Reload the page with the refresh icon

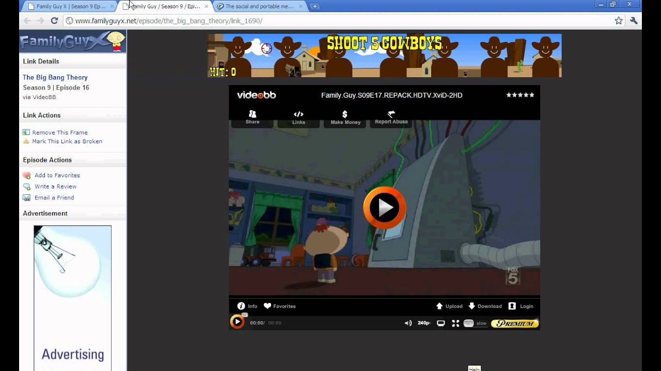54,21
